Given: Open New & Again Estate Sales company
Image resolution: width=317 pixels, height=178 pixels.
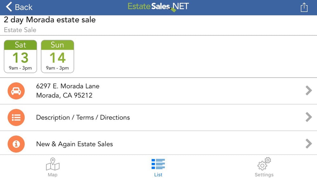Looking at the screenshot, I should point(158,144).
